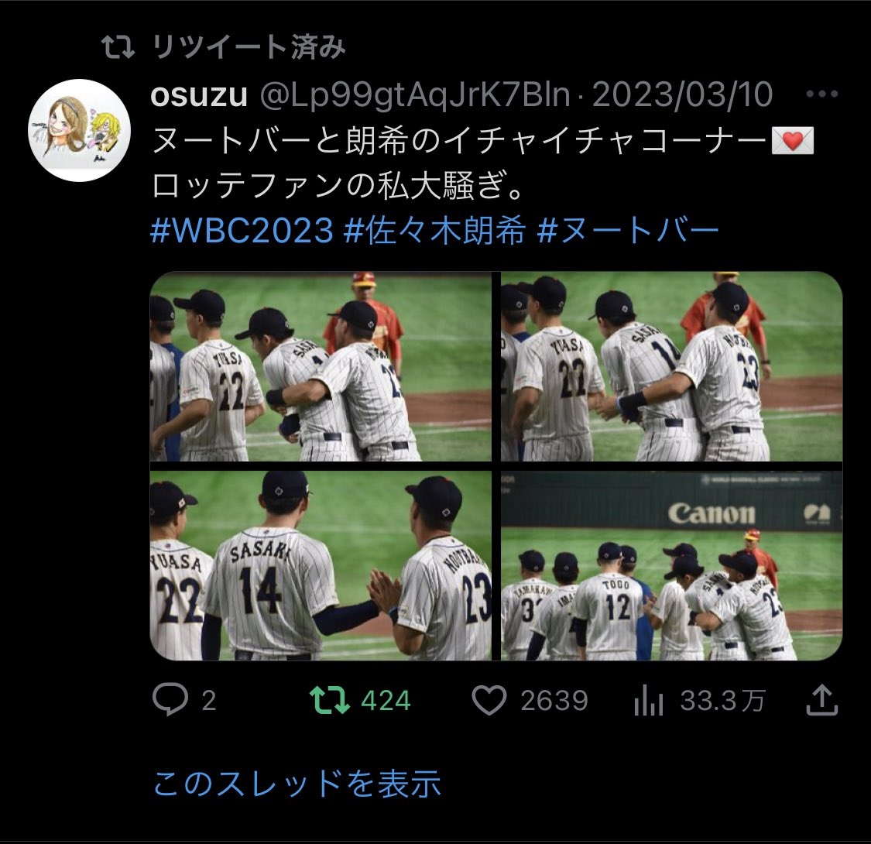The width and height of the screenshot is (871, 844).
Task: Undo the green retweet icon
Action: pyautogui.click(x=329, y=700)
